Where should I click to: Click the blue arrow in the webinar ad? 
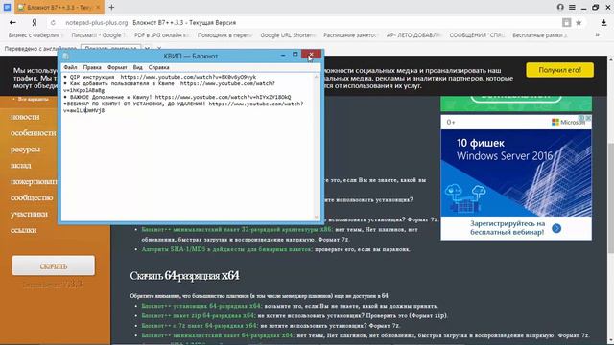coord(556,228)
